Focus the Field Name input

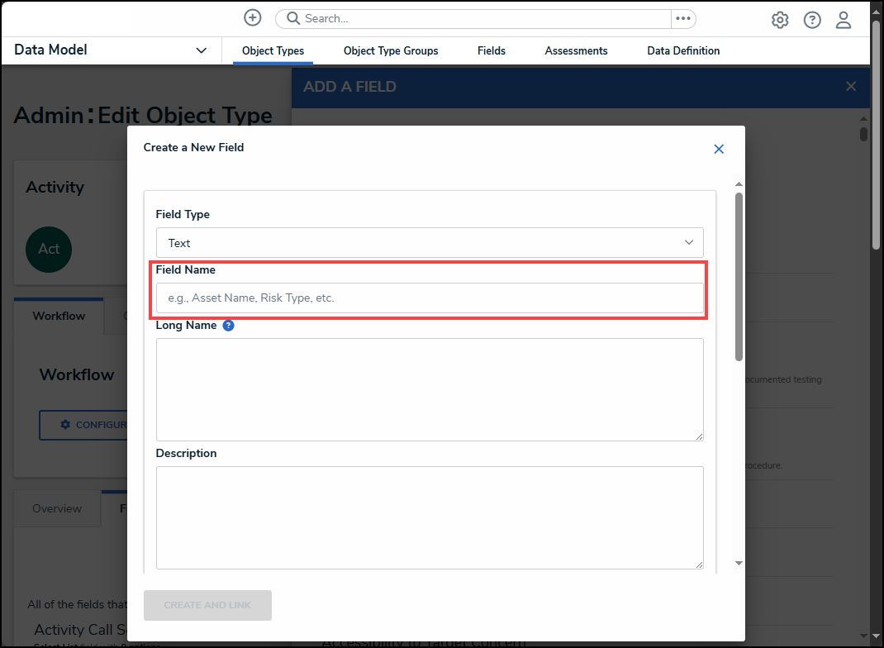click(x=430, y=298)
